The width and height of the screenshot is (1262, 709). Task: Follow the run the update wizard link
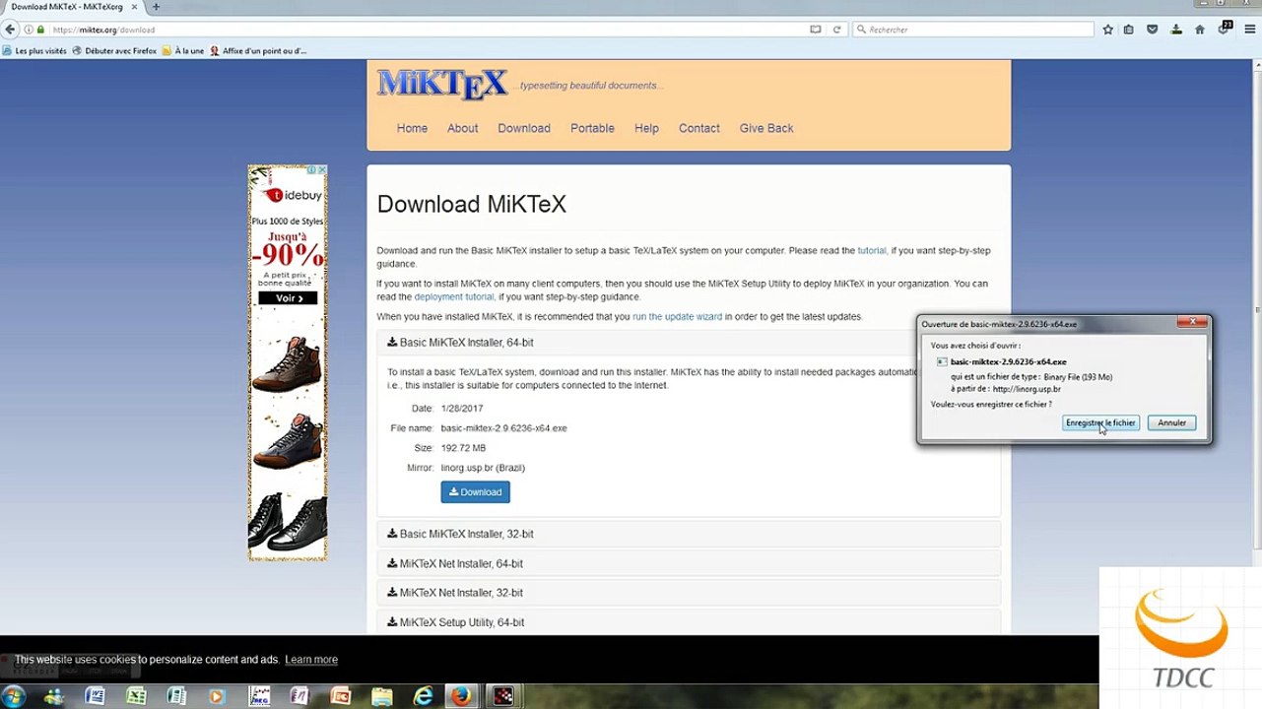point(678,317)
